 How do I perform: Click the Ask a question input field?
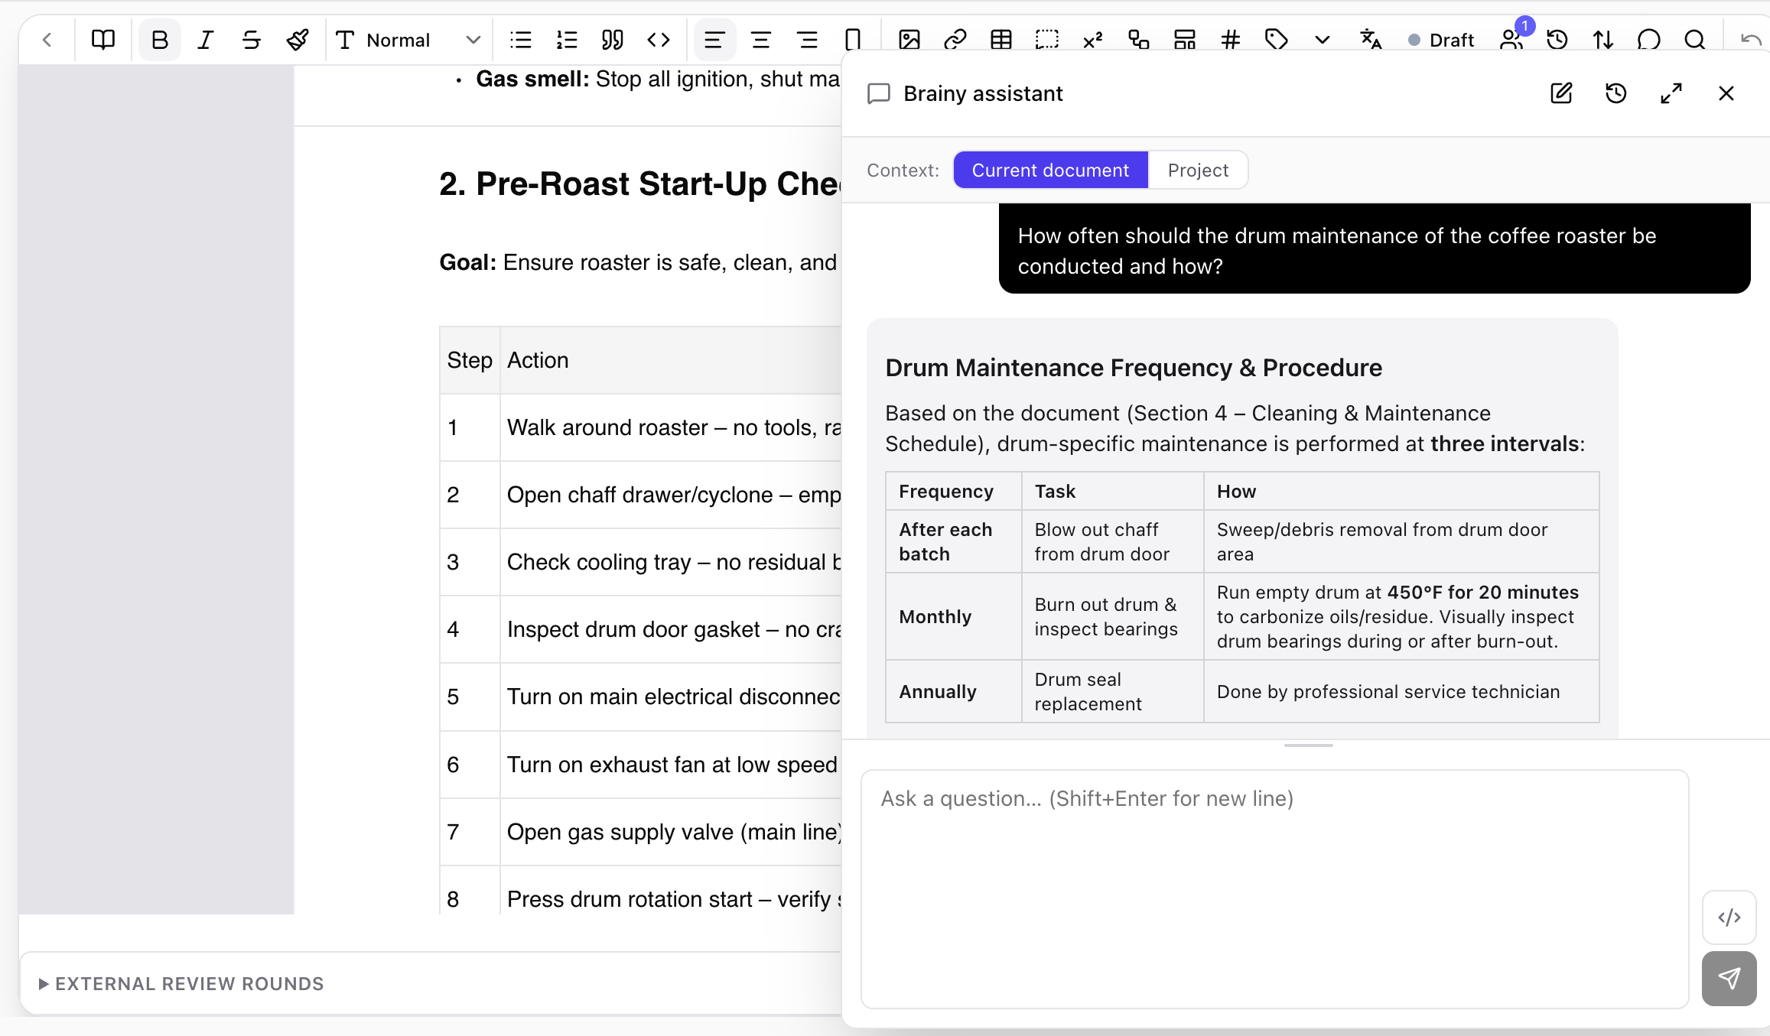pyautogui.click(x=1274, y=888)
